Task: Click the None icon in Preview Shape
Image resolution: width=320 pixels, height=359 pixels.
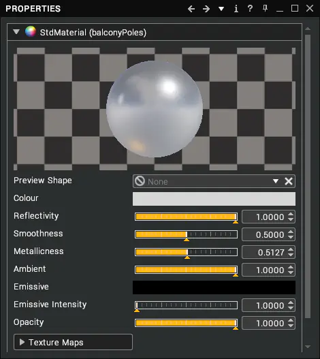Action: tap(140, 181)
